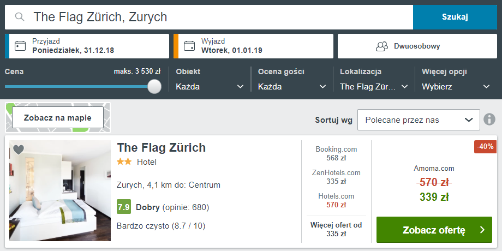The width and height of the screenshot is (502, 251).
Task: Click the price slider handle
Action: (154, 86)
